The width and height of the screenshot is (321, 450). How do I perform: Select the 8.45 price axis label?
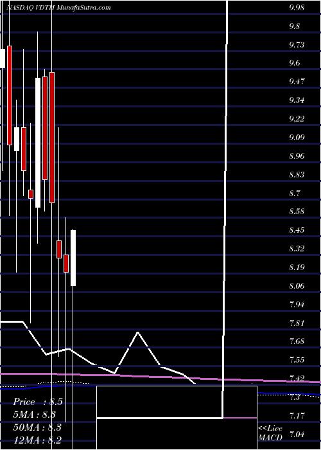coord(297,230)
